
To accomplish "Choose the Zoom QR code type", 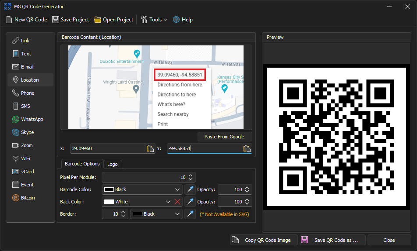I will [30, 145].
